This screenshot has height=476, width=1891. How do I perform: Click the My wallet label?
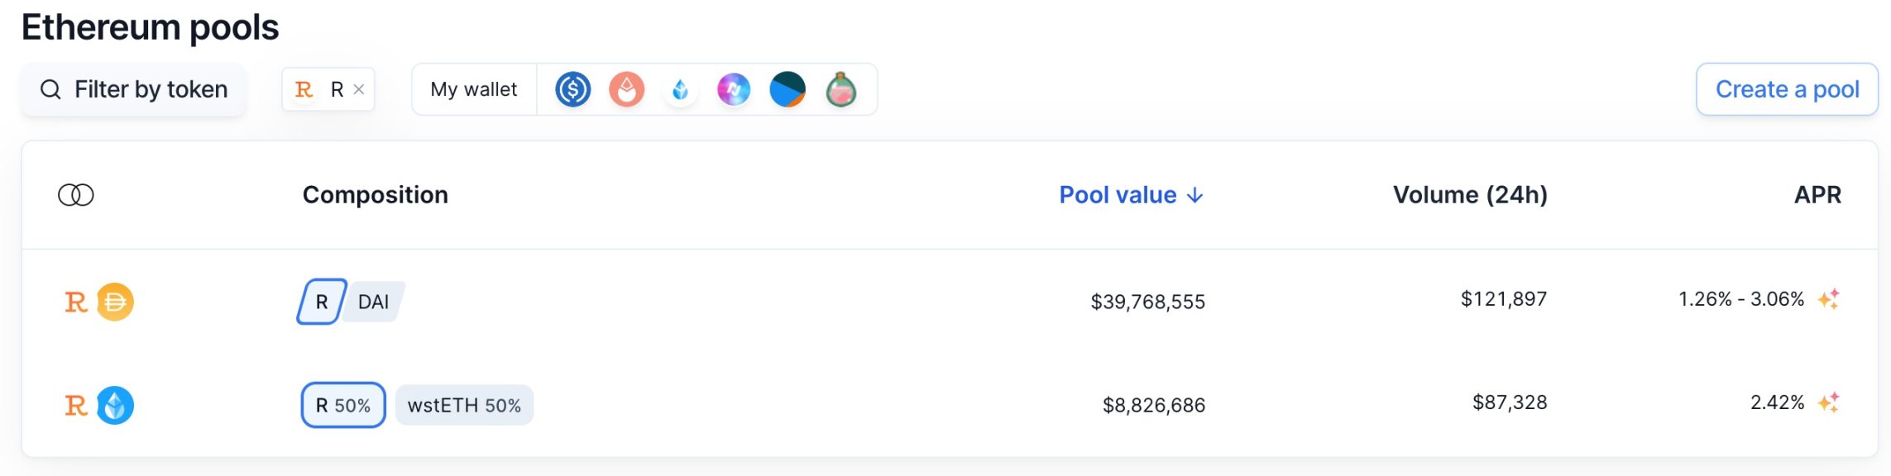tap(474, 89)
